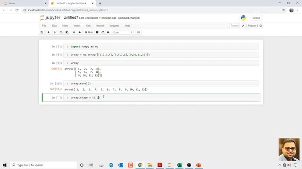Open the notification center icon
Image resolution: width=302 pixels, height=169 pixels.
[x=296, y=165]
